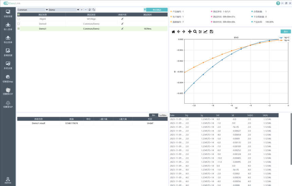Click the -0.00495 Id value cell

click(239, 162)
